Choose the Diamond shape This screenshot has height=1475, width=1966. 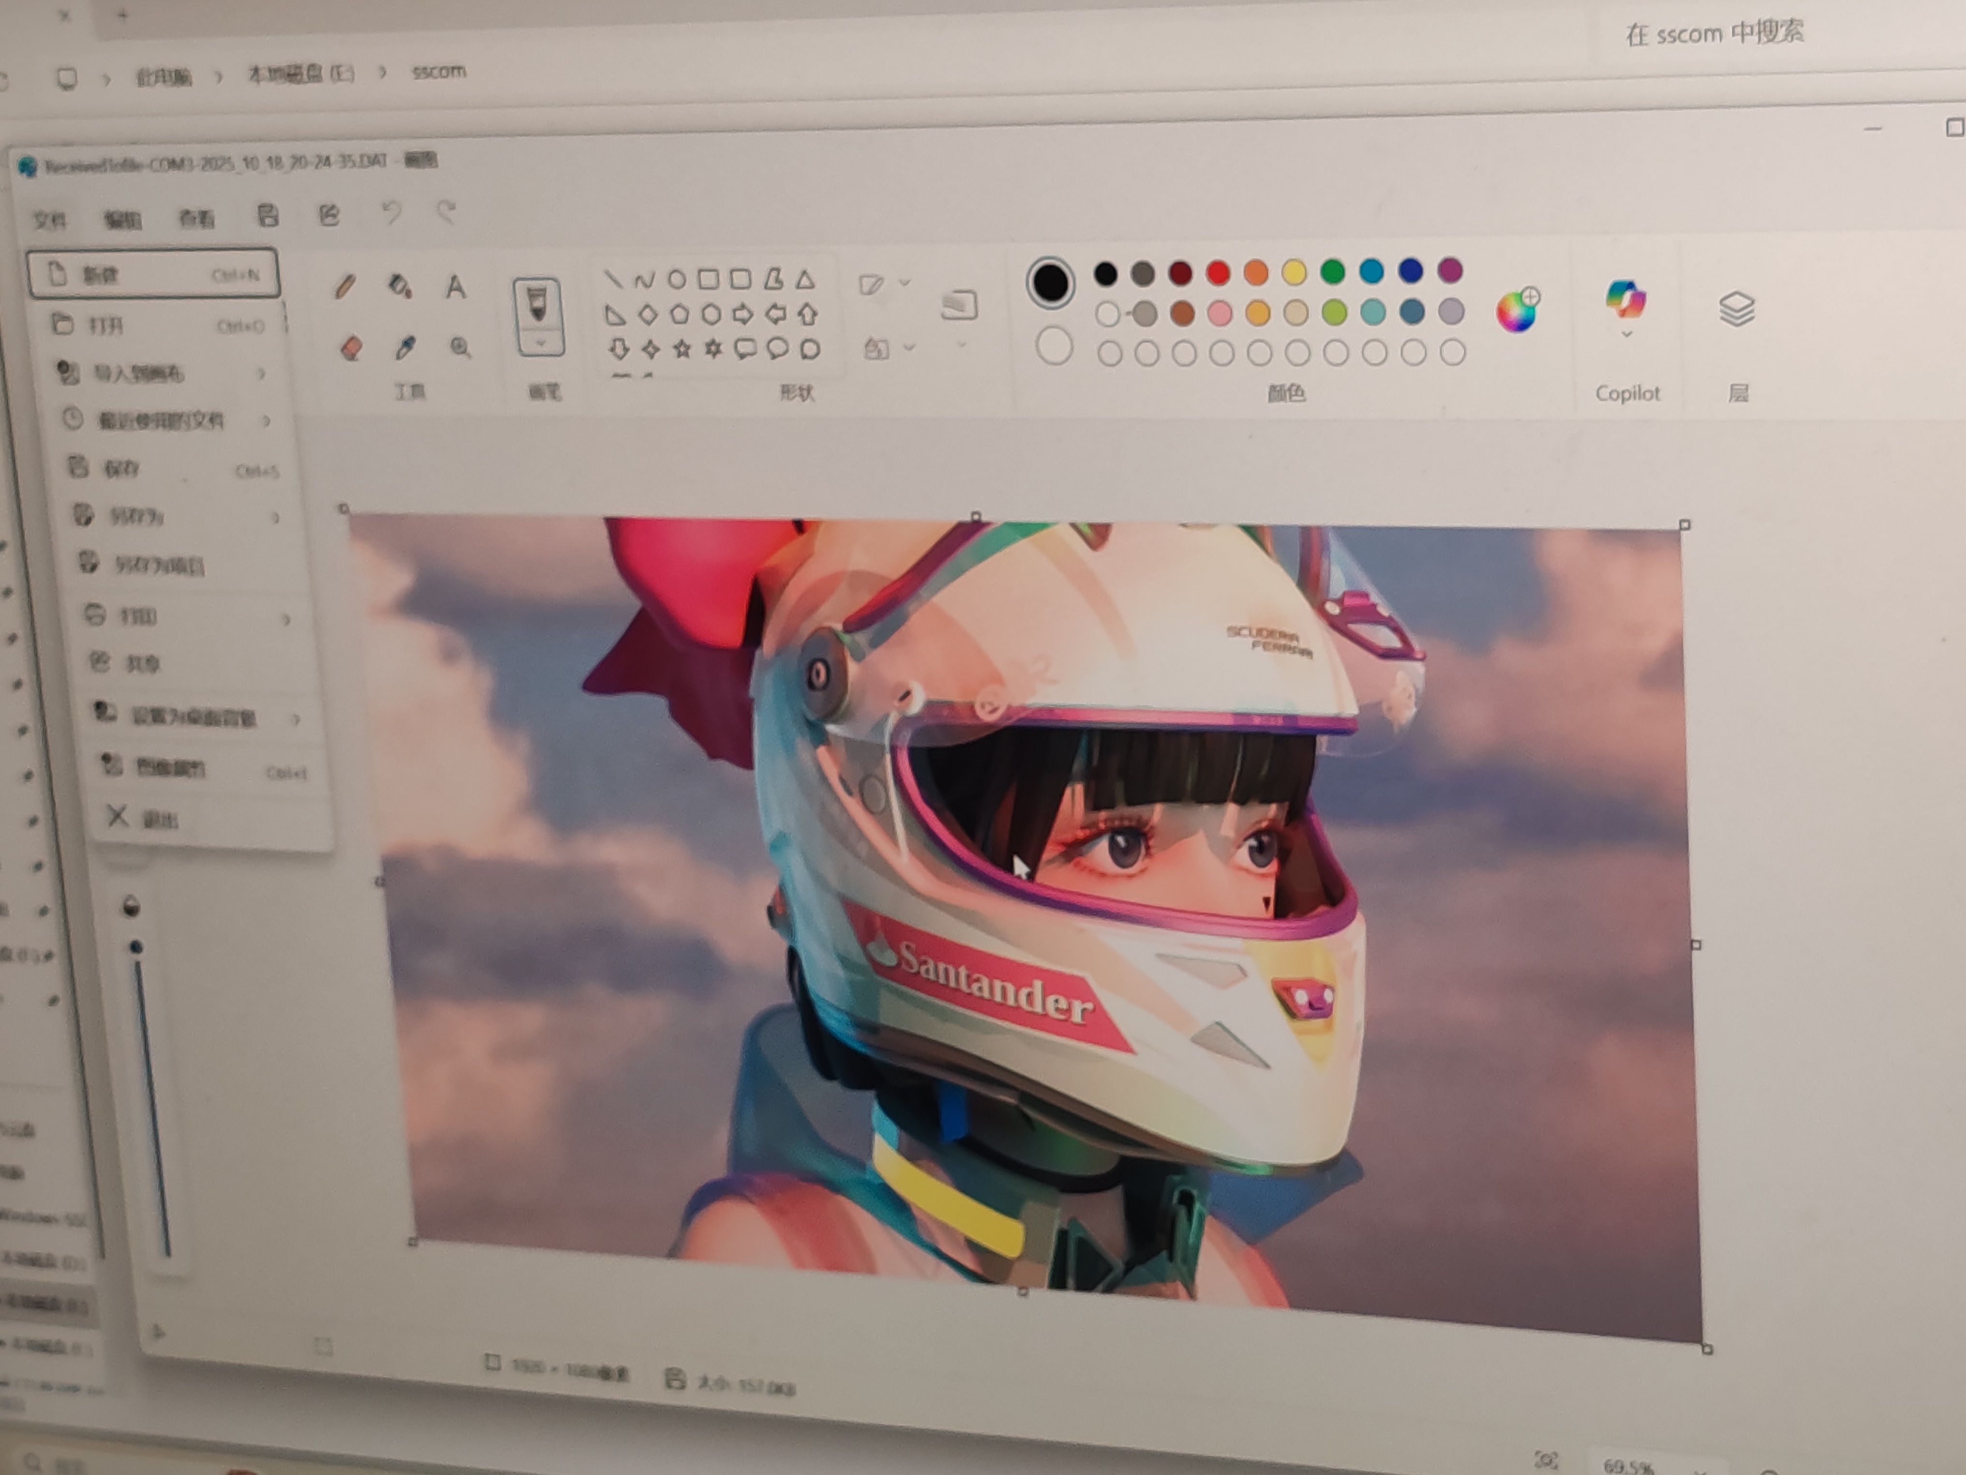tap(648, 314)
